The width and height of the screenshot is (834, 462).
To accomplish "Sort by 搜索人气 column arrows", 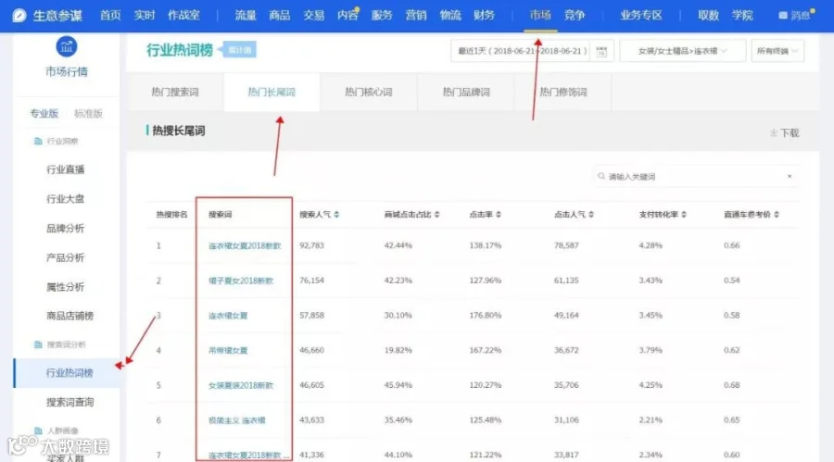I will [x=336, y=214].
